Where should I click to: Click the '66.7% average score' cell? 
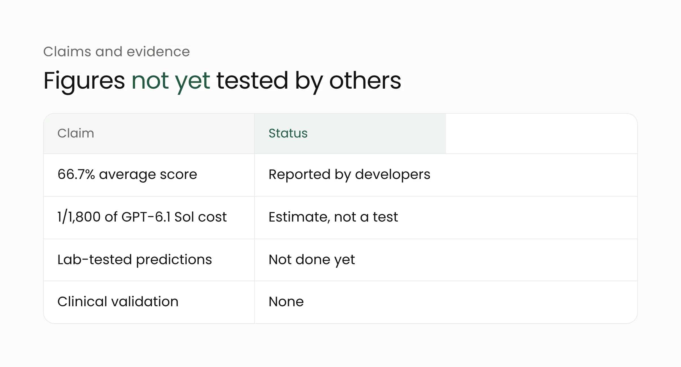click(x=149, y=175)
